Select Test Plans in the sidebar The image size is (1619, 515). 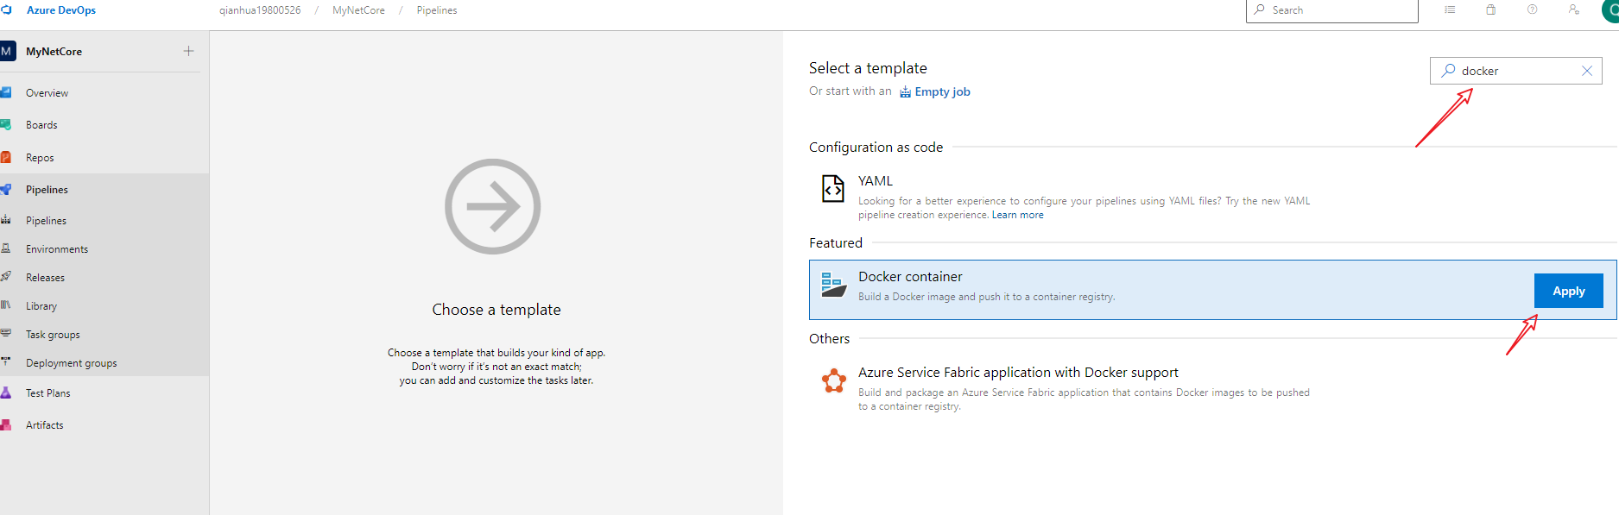(x=47, y=393)
